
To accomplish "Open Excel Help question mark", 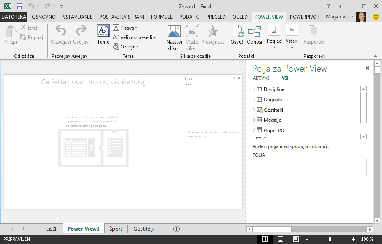I will [x=328, y=6].
